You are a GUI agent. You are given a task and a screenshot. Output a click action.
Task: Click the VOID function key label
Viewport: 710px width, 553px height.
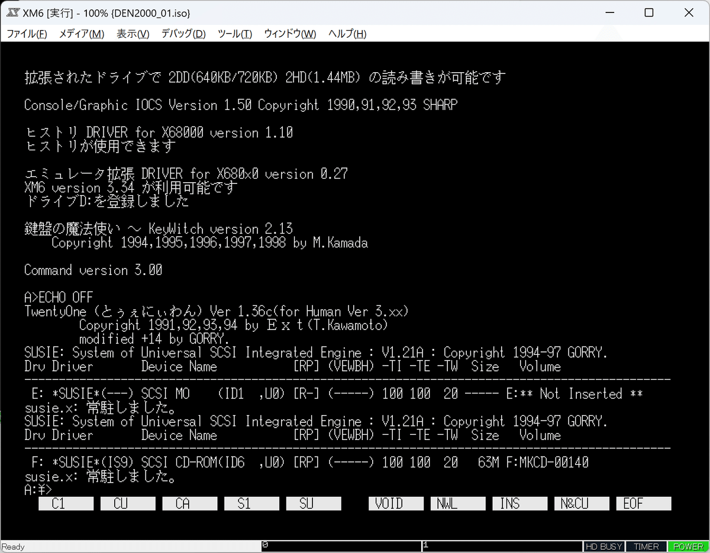click(x=396, y=503)
